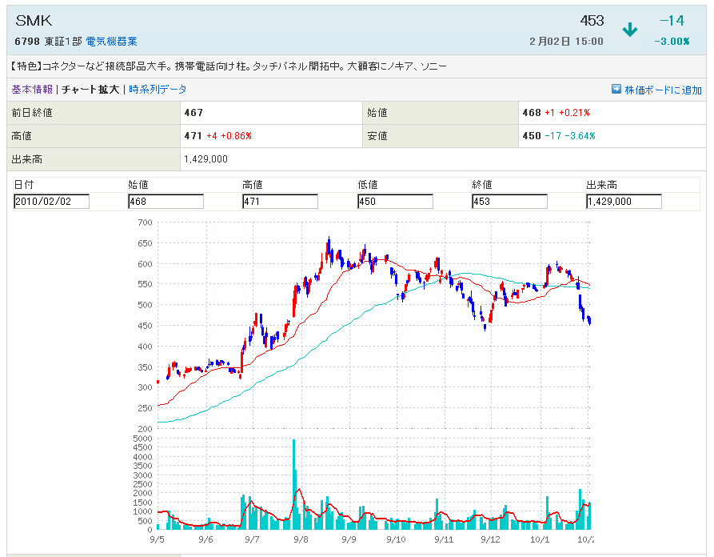Click the 9/5 date label on the x-axis
714x557 pixels.
[157, 540]
